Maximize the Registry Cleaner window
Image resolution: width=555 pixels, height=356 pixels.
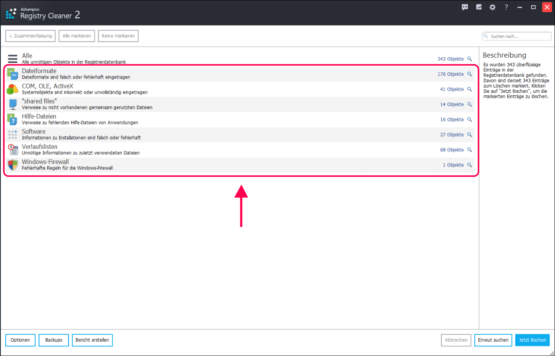(533, 7)
